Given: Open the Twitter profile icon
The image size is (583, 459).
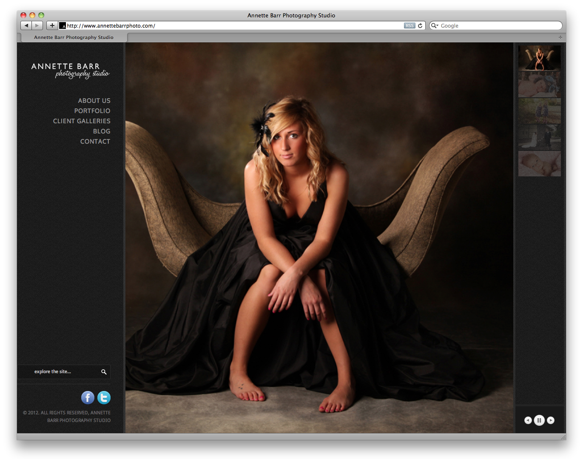Looking at the screenshot, I should point(104,398).
